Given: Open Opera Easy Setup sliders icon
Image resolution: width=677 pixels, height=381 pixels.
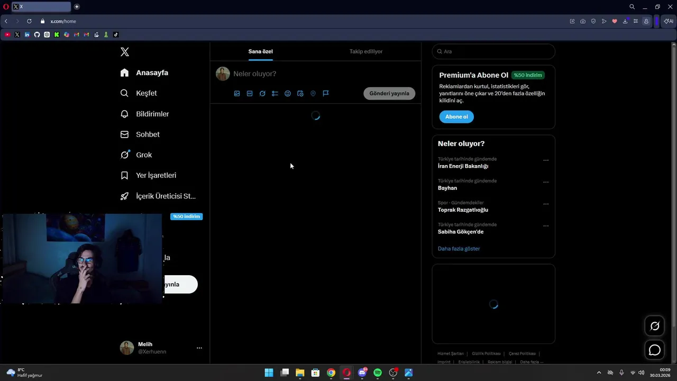Looking at the screenshot, I should [x=636, y=21].
